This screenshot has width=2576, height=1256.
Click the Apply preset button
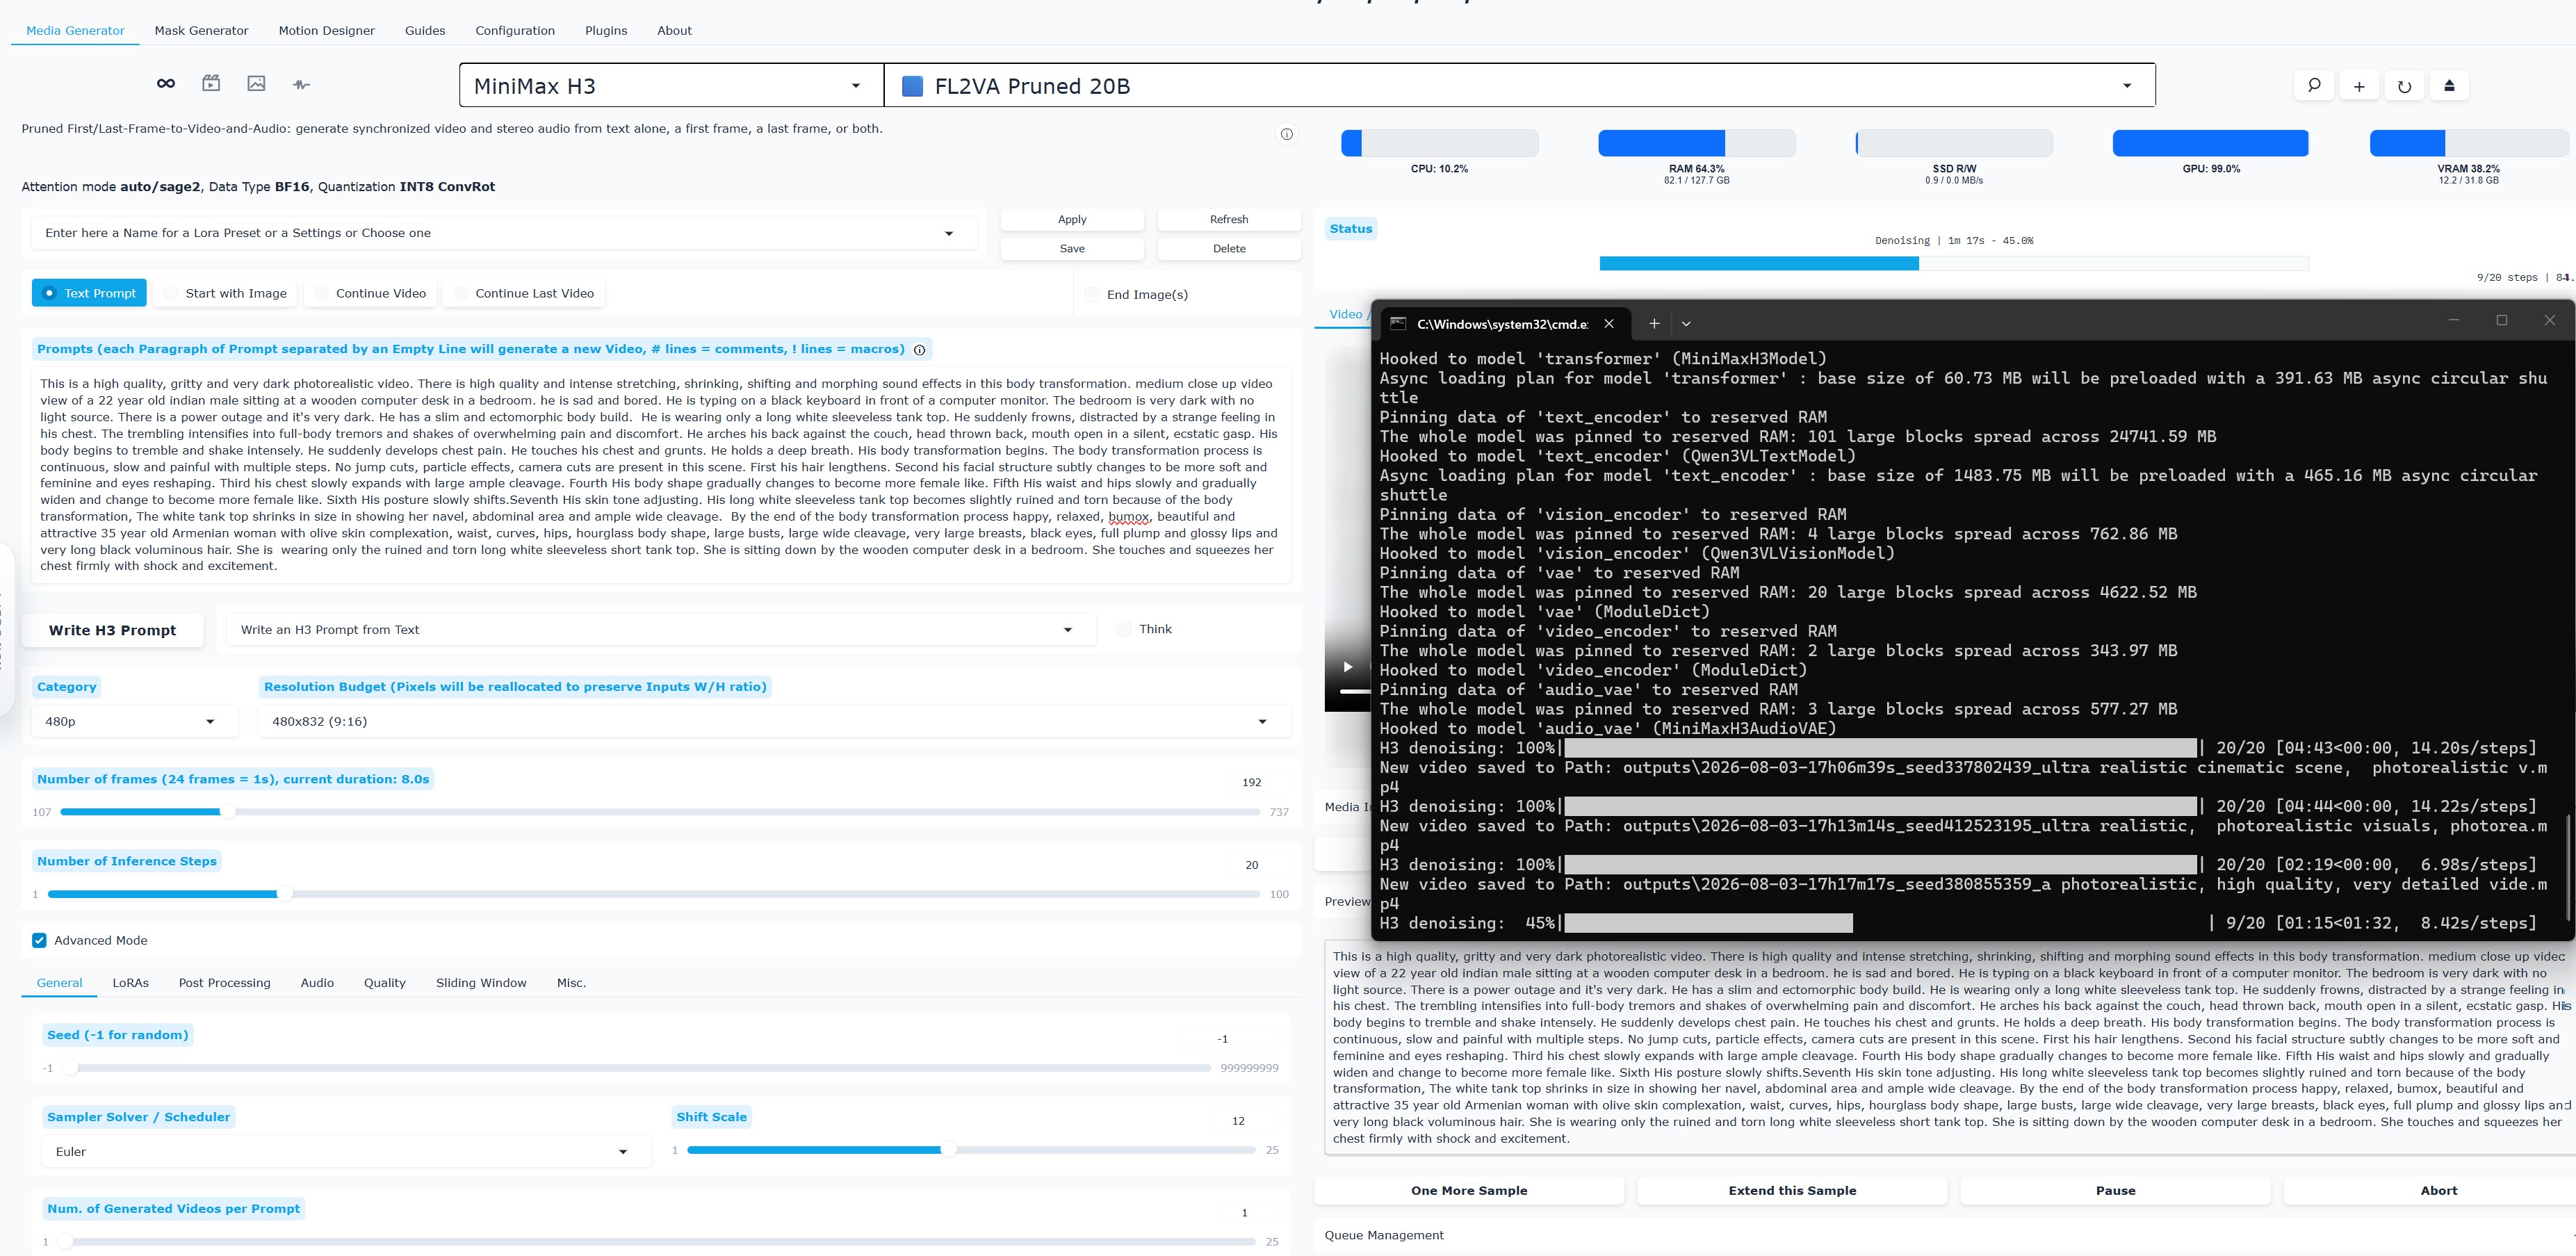click(1072, 219)
